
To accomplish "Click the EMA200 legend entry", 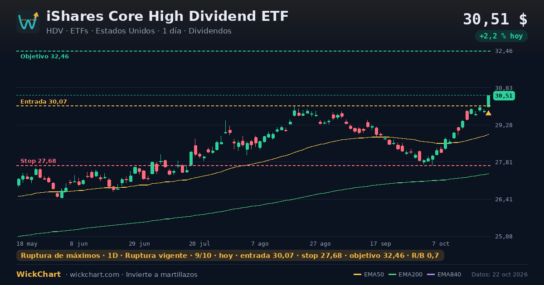I will tap(404, 275).
